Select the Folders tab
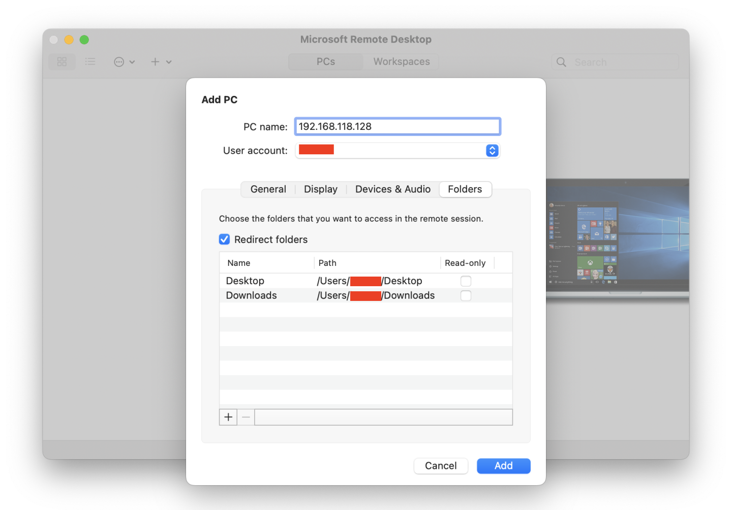Image resolution: width=732 pixels, height=510 pixels. click(465, 189)
